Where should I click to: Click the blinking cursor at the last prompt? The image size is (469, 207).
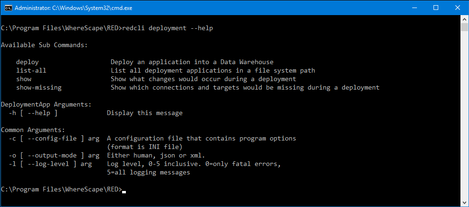(124, 191)
